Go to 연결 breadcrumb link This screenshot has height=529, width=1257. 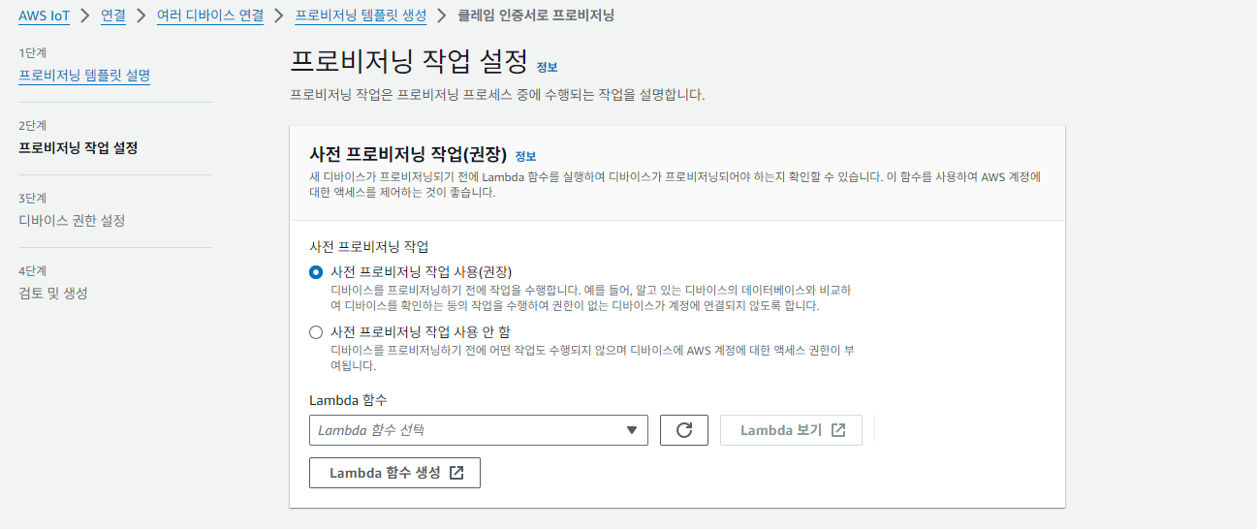click(113, 16)
